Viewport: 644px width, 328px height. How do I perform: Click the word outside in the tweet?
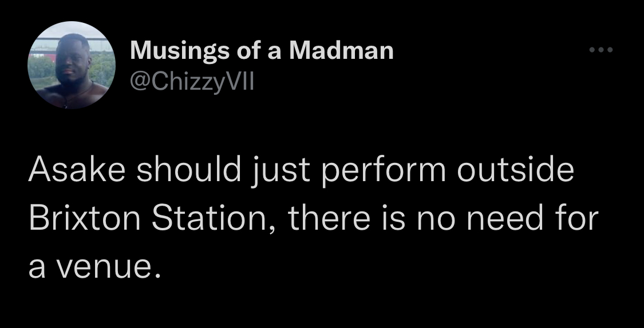pyautogui.click(x=515, y=170)
